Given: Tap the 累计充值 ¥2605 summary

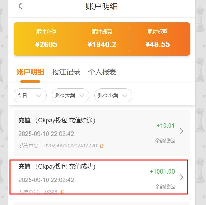Looking at the screenshot, I should coord(46,39).
